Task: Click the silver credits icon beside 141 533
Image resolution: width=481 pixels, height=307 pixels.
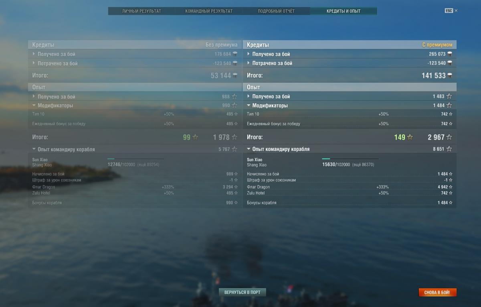Action: tap(450, 75)
